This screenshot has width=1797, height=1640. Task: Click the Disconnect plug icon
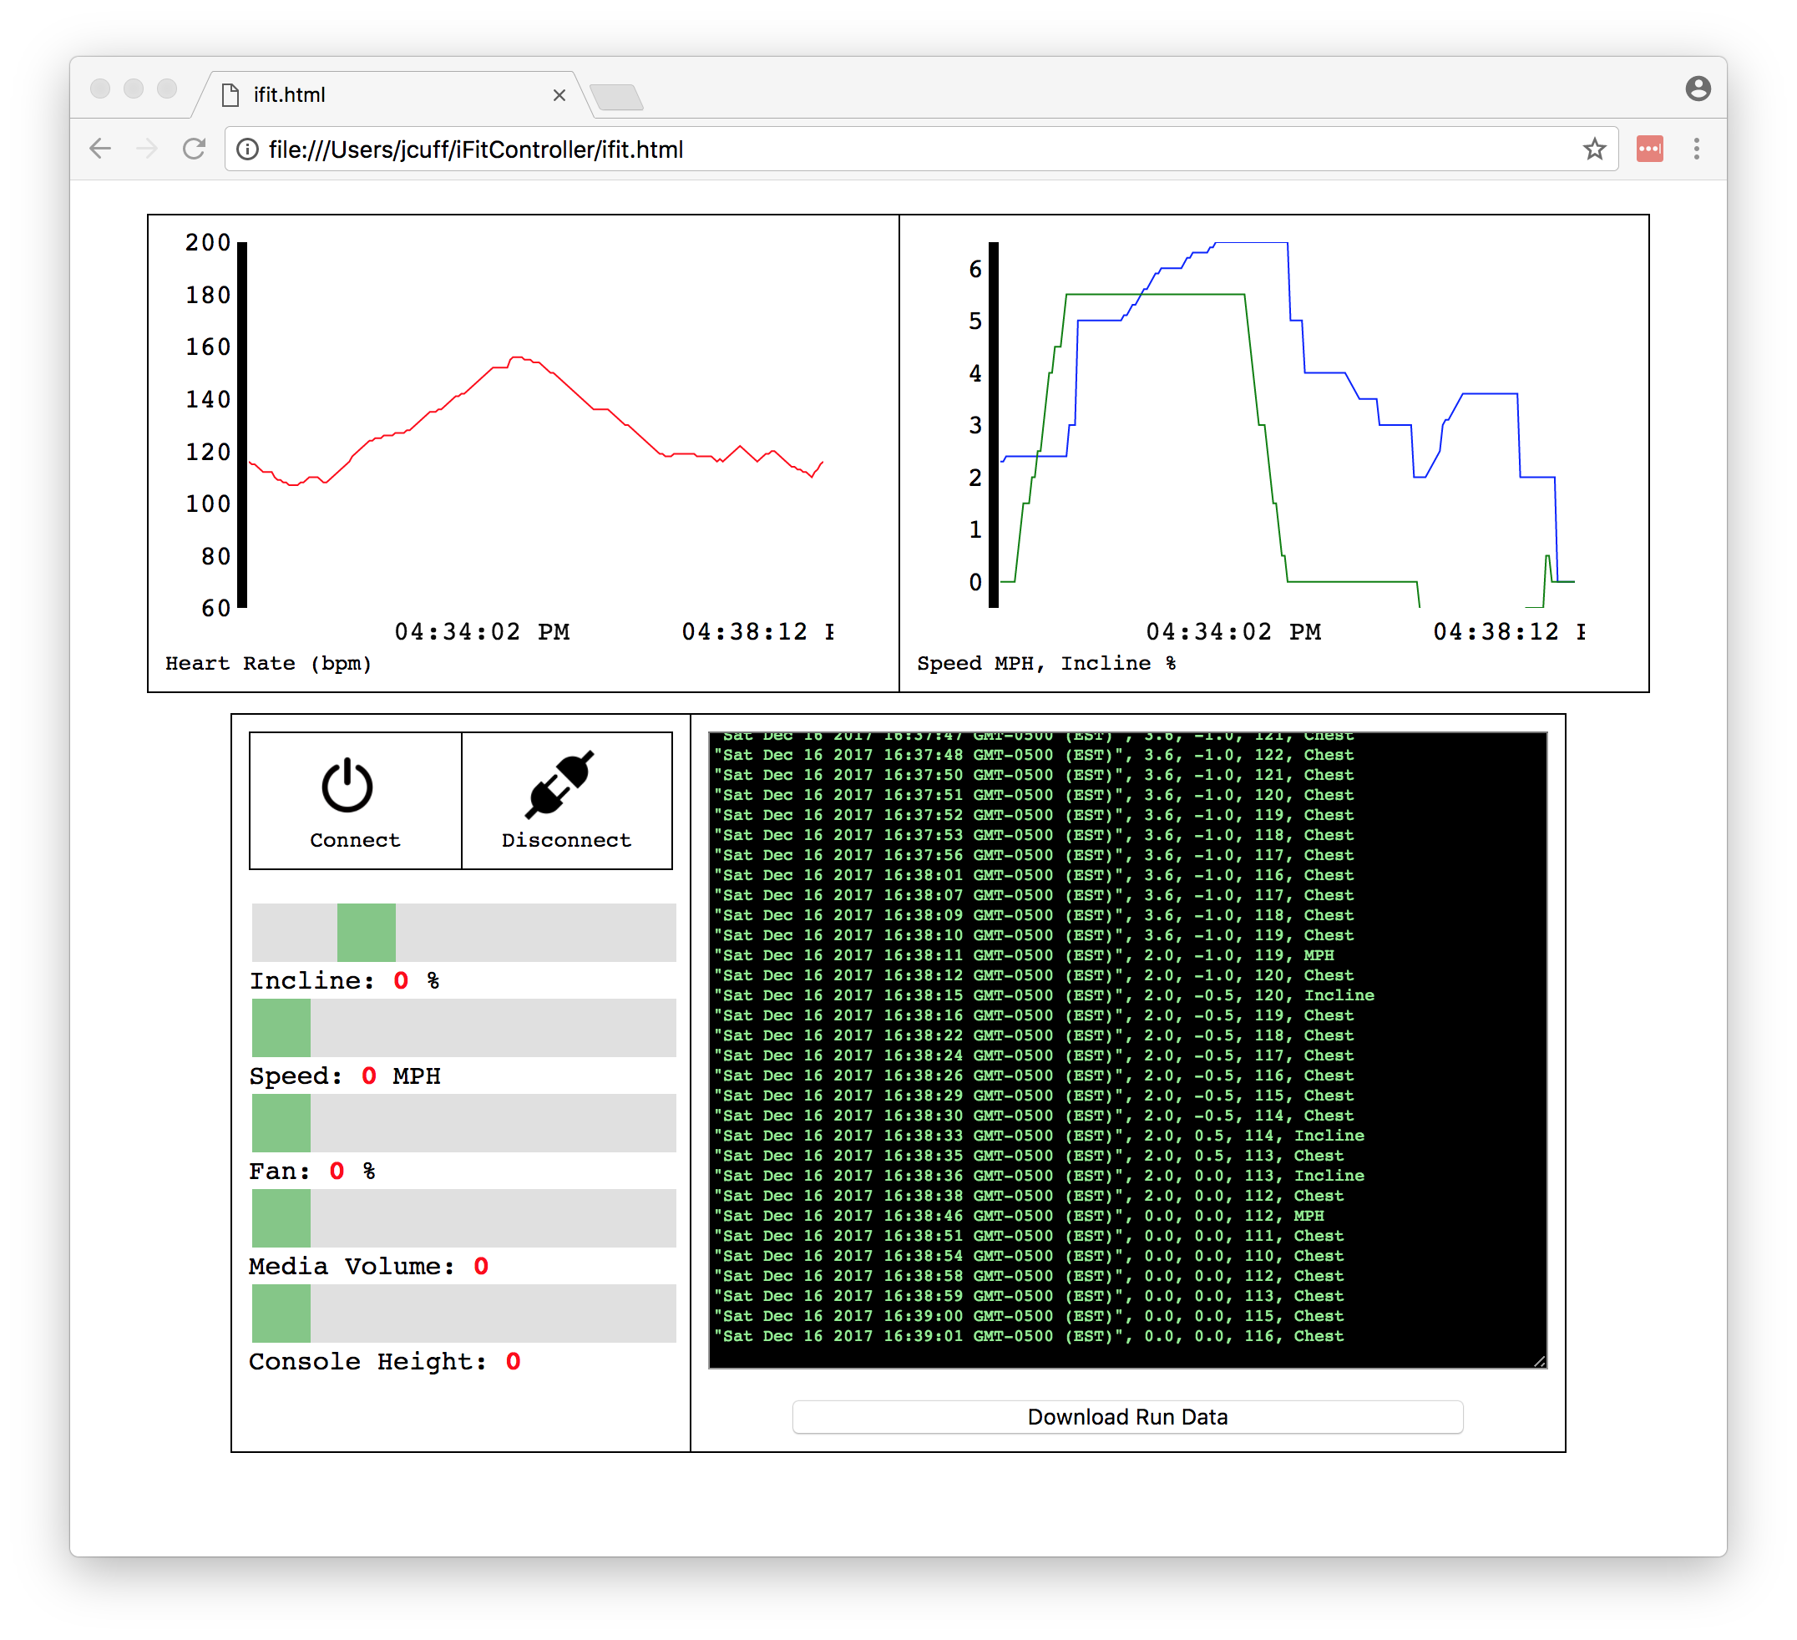[x=559, y=784]
